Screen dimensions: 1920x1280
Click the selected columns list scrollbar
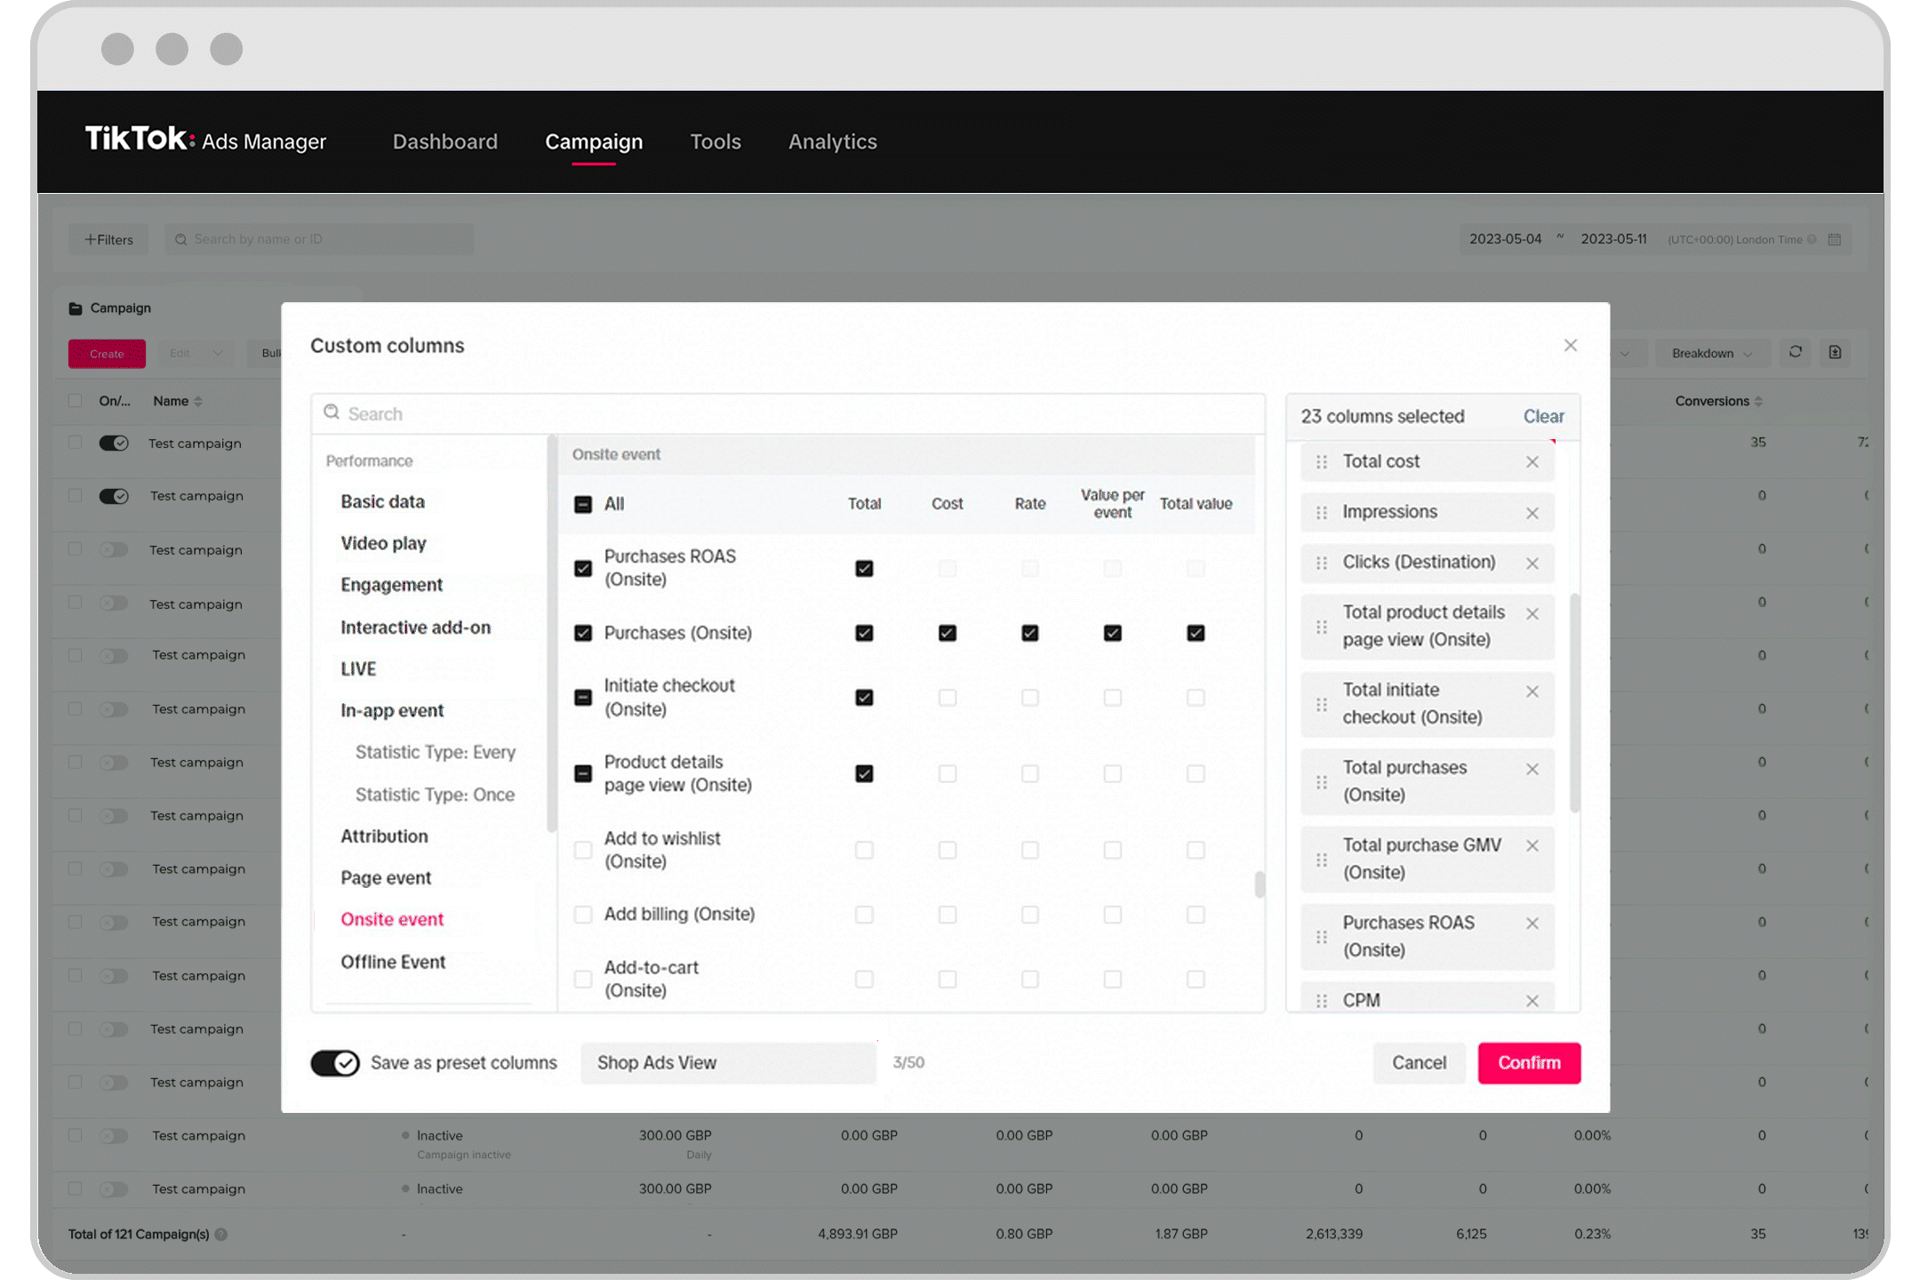[x=1574, y=702]
